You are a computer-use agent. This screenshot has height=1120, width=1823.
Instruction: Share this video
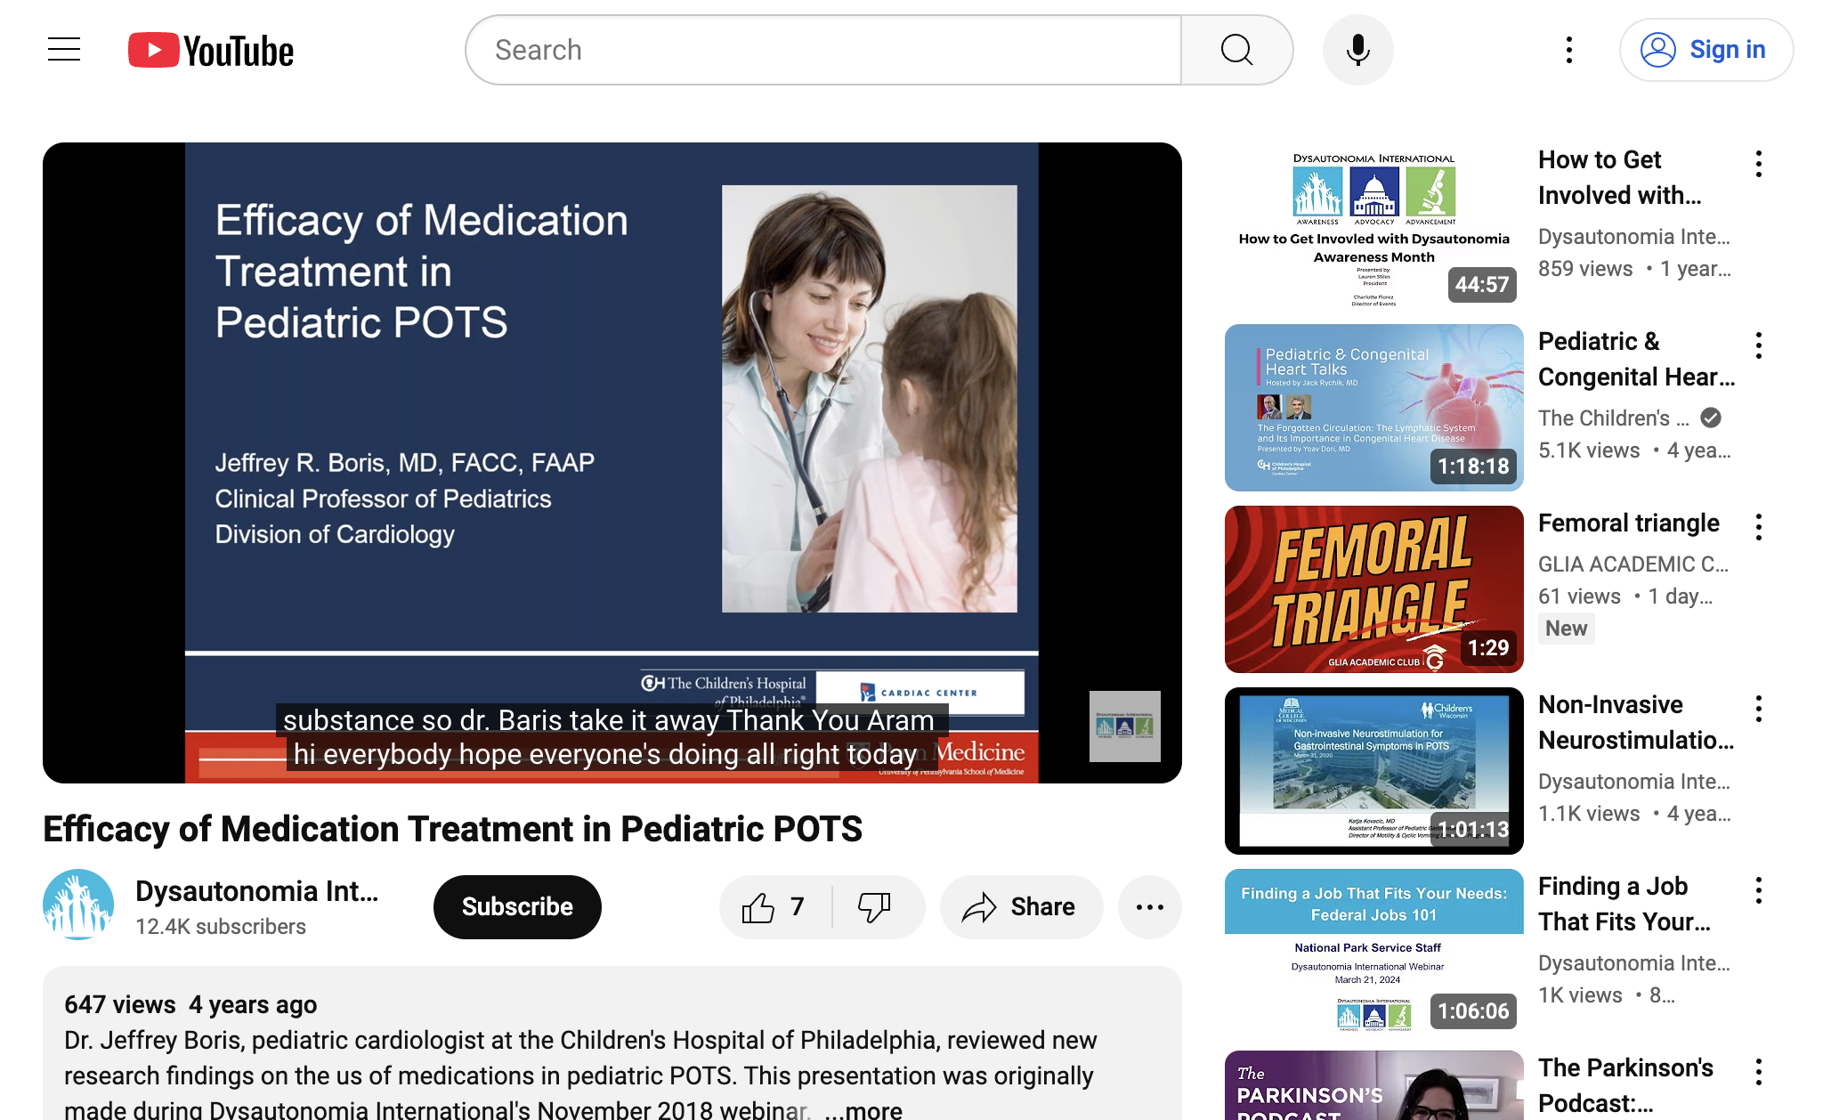pyautogui.click(x=1021, y=907)
